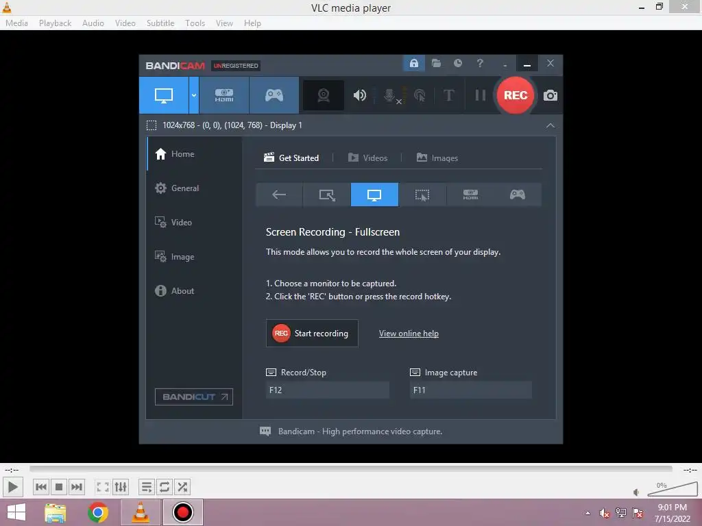Open Chrome from Windows taskbar
The image size is (702, 526).
(x=97, y=512)
